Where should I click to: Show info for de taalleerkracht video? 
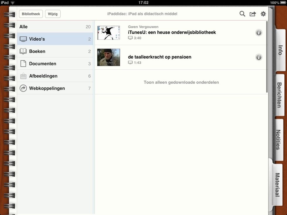(x=259, y=57)
